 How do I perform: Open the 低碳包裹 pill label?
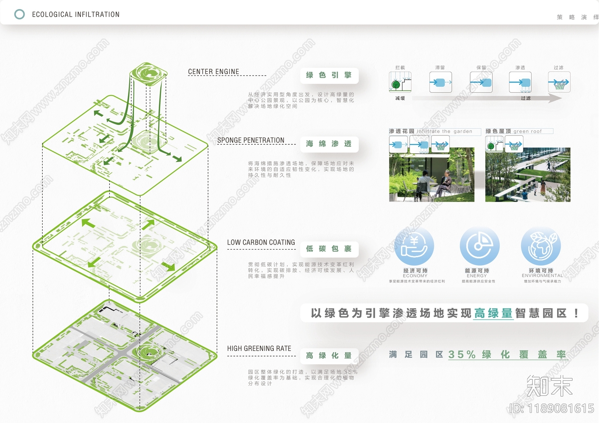click(329, 249)
